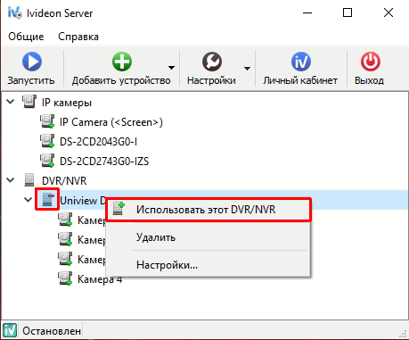Click the Личный кабинет button label
This screenshot has width=409, height=340.
coord(300,80)
